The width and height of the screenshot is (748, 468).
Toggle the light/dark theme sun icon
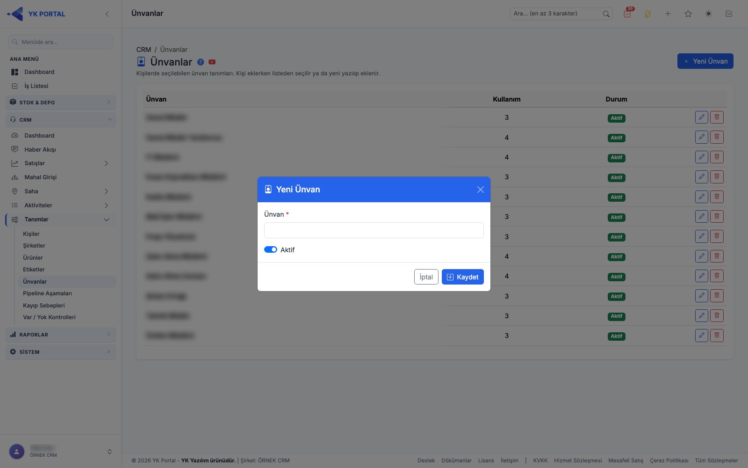coord(708,14)
